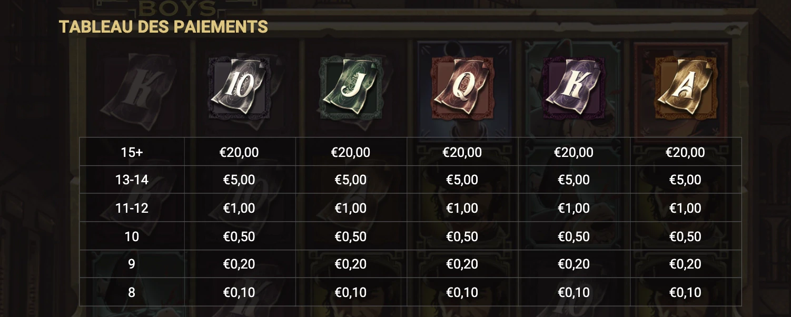Click the €20,00 payout under the 10 symbol
Screen dimensions: 791x317
[239, 152]
